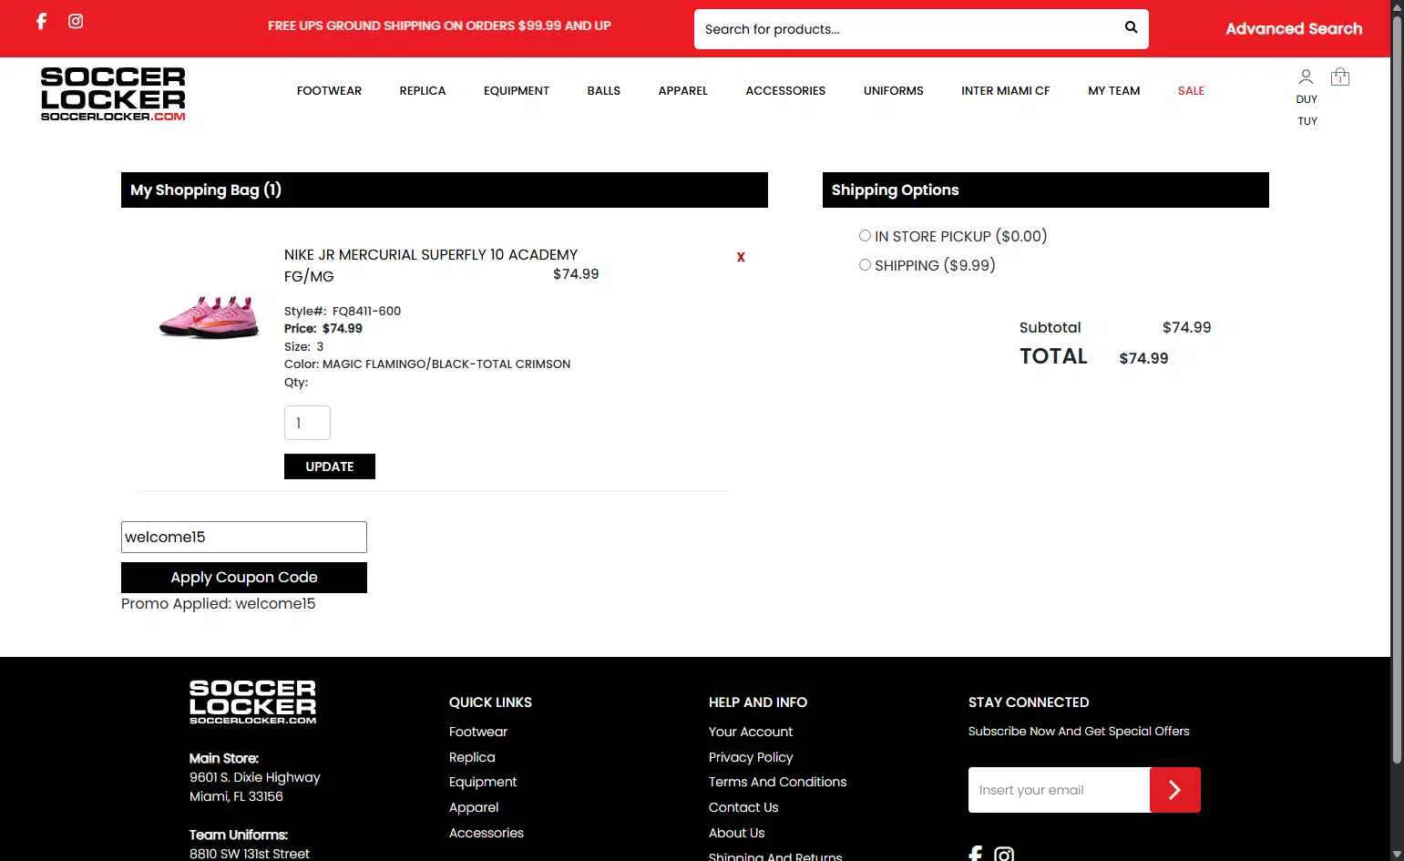Click Apply Coupon Code button
Viewport: 1404px width, 861px height.
pos(244,578)
